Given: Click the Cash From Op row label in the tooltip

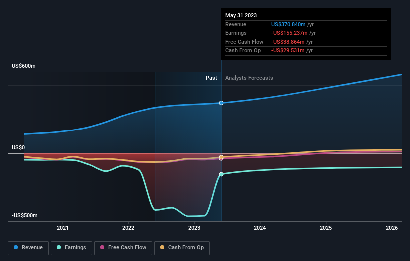Looking at the screenshot, I should pyautogui.click(x=243, y=51).
